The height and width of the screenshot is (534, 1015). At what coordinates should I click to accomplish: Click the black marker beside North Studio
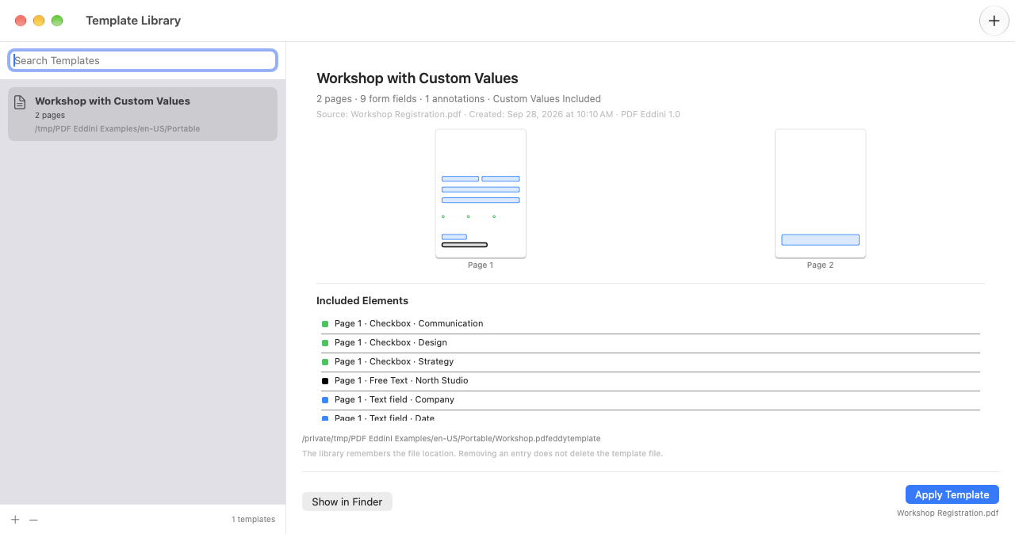click(325, 381)
